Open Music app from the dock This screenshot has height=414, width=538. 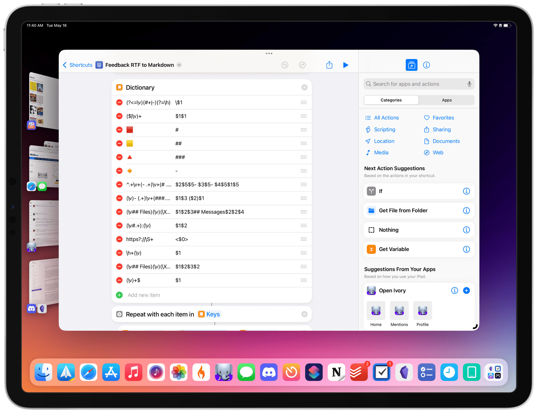pos(133,372)
